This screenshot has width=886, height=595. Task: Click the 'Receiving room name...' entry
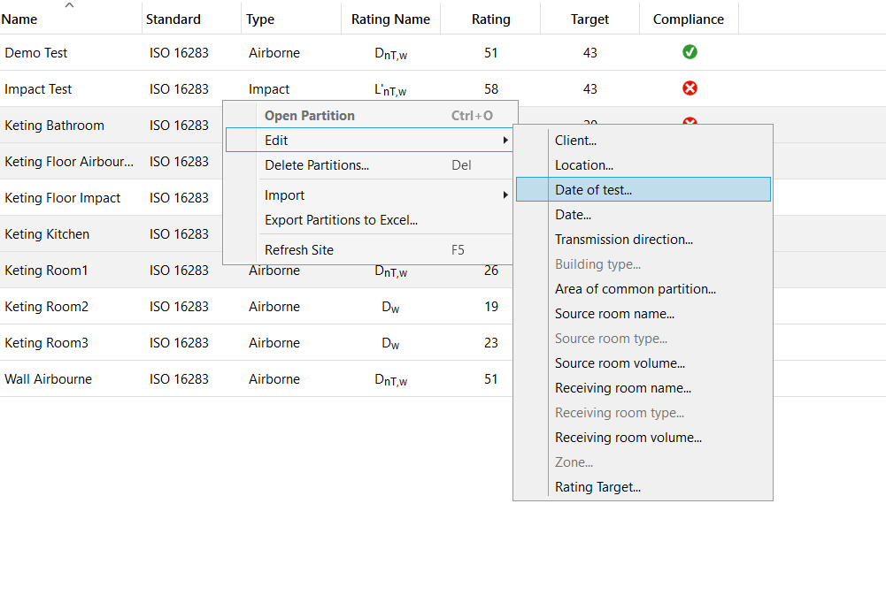pos(622,388)
